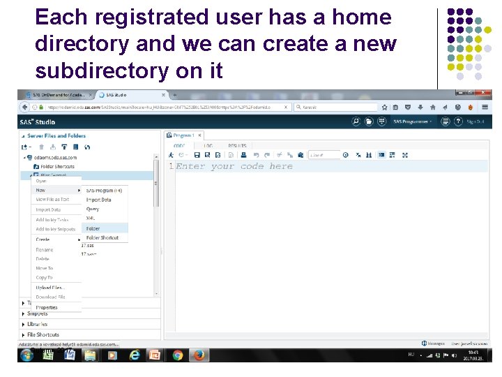Choose Folder Shortcut in the New submenu
This screenshot has width=502, height=377.
[105, 238]
